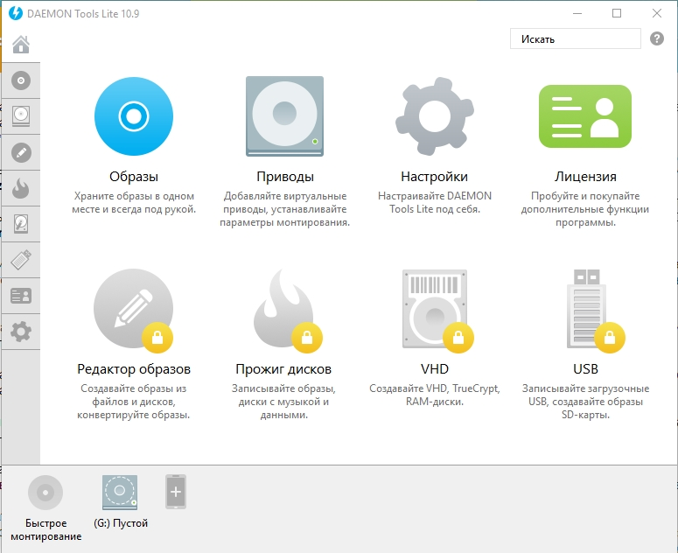Click "Записывайте образы, диски с музыкой" description
Image resolution: width=678 pixels, height=553 pixels.
pyautogui.click(x=283, y=402)
